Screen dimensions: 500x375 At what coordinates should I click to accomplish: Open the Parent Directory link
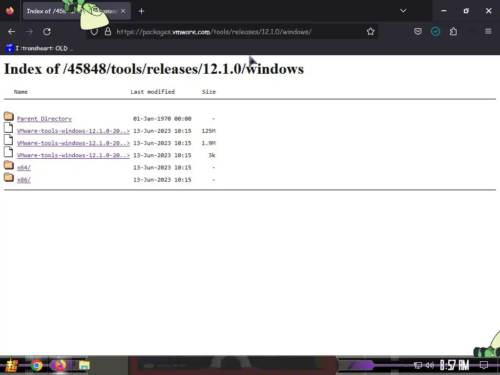click(44, 119)
